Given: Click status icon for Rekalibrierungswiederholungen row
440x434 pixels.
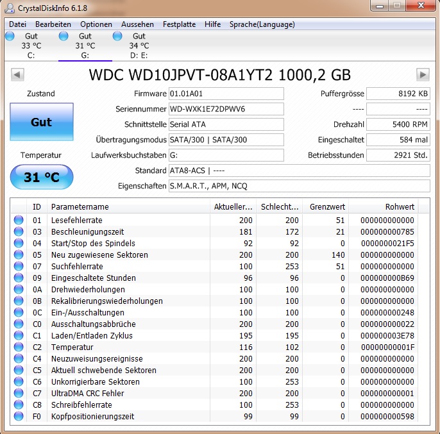Looking at the screenshot, I should pos(19,301).
